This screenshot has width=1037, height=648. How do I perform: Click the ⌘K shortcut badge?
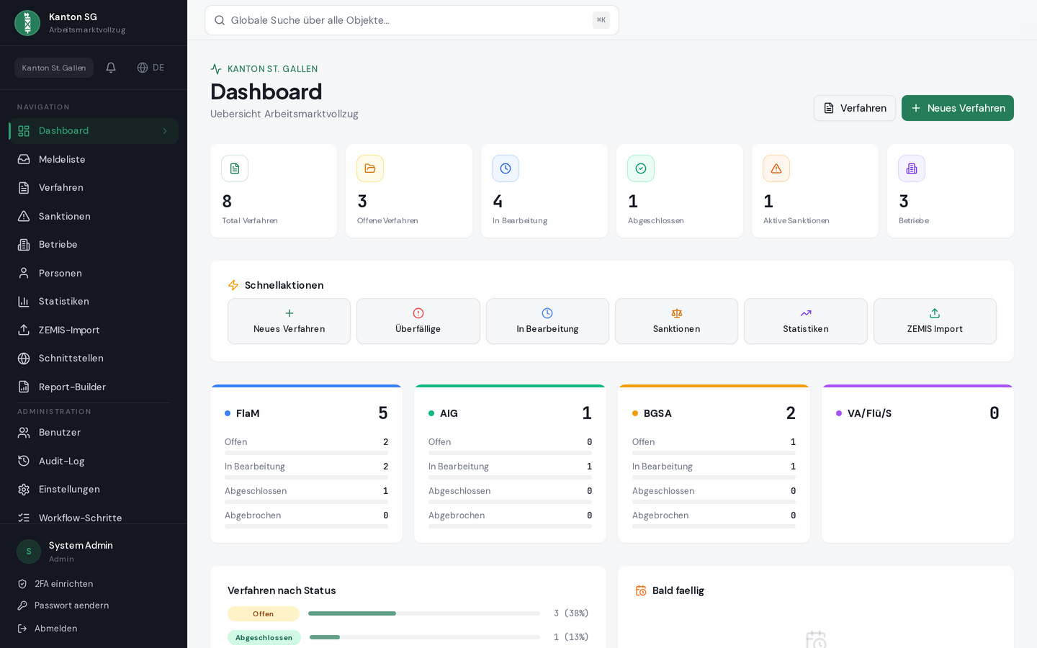[601, 20]
